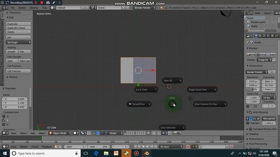Open the Object menu in viewport header
Image resolution: width=280 pixels, height=157 pixels.
pyautogui.click(x=42, y=133)
